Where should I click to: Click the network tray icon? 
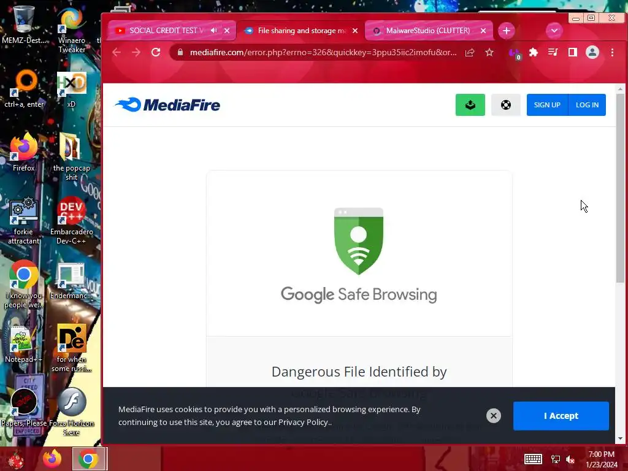tap(556, 459)
